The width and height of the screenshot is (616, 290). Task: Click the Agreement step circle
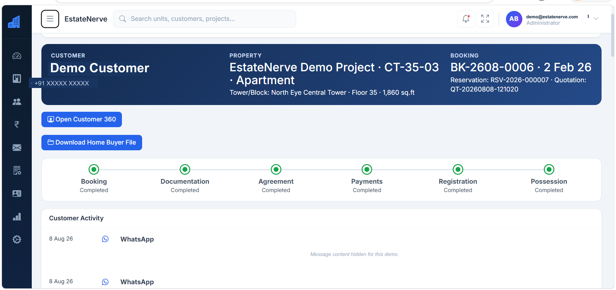(276, 169)
